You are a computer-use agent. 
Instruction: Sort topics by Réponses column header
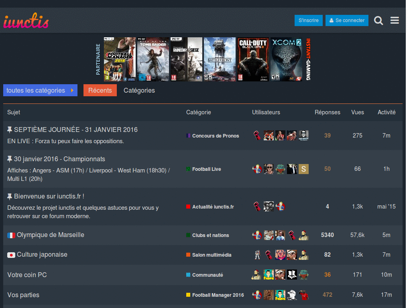coord(327,112)
